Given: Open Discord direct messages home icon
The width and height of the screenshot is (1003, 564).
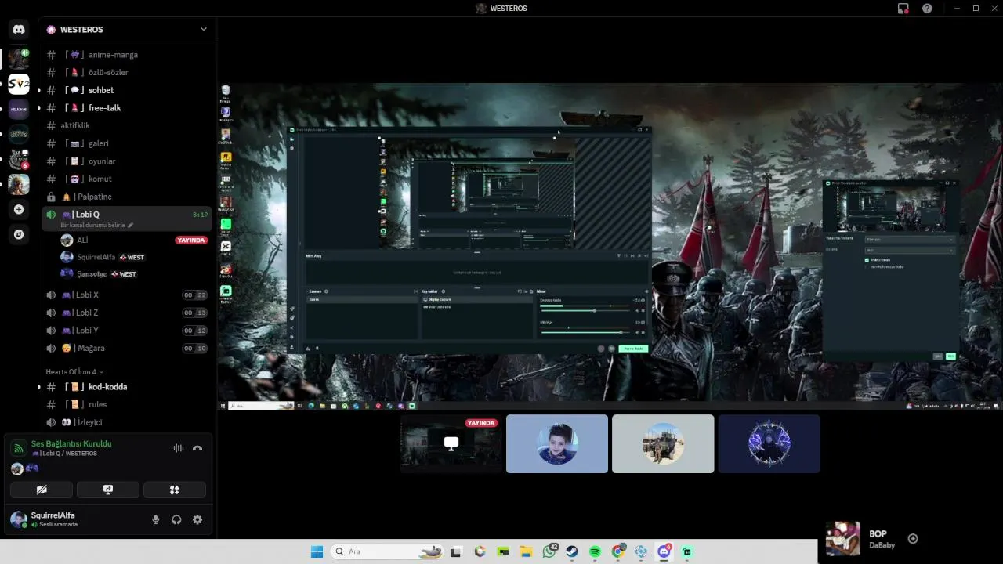Looking at the screenshot, I should tap(19, 30).
